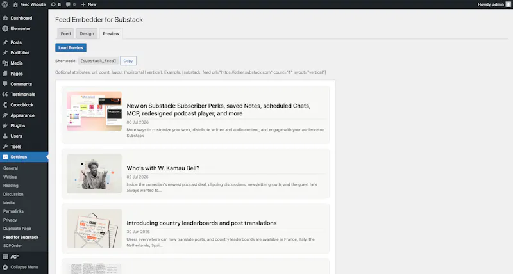Click the country leaderboards envelope thumbnail
The image size is (513, 274).
[x=94, y=229]
